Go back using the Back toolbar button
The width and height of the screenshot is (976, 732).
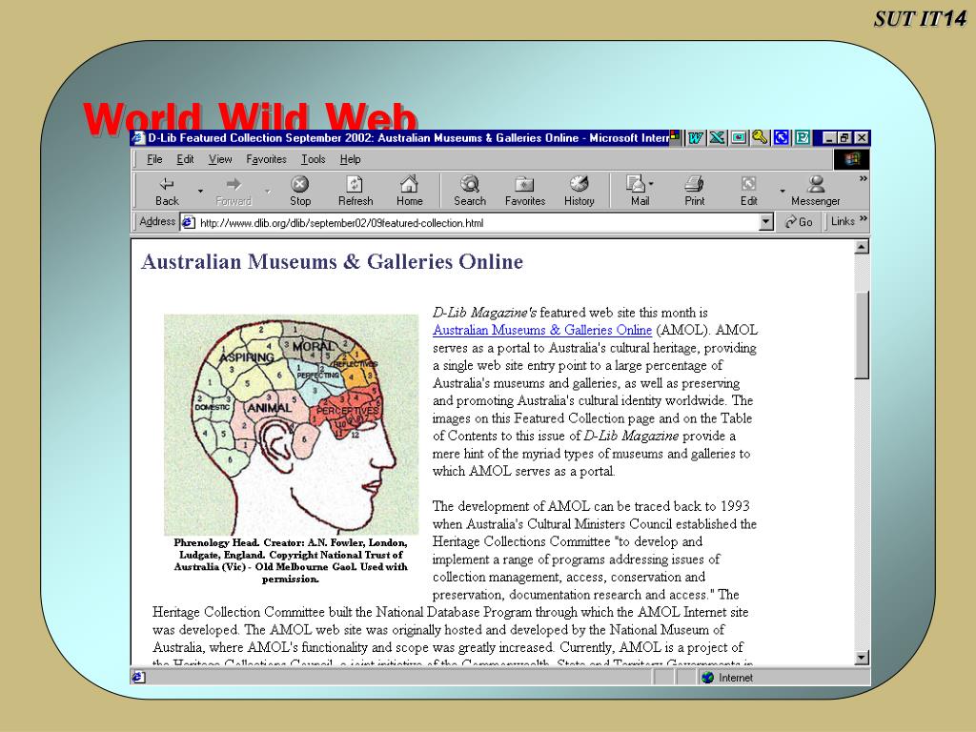166,191
